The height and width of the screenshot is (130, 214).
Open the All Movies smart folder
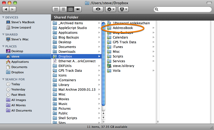(19, 105)
